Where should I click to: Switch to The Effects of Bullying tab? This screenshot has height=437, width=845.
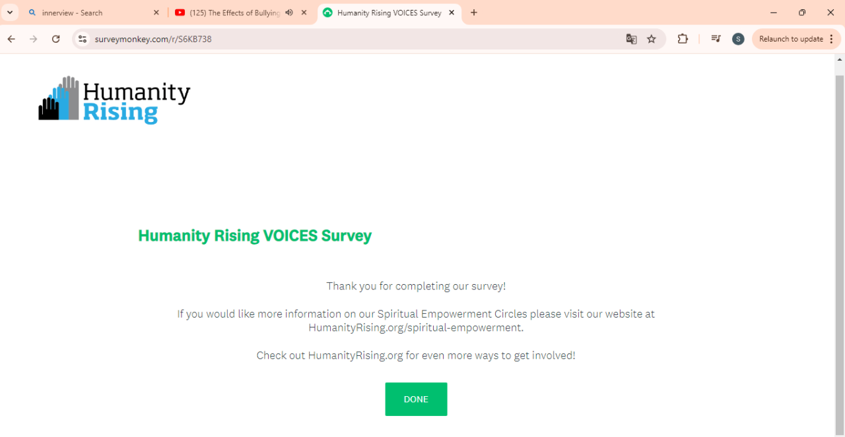pos(234,13)
